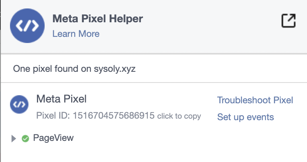The image size is (307, 162).
Task: Click the word 'events' in Set up events
Action: 260,117
